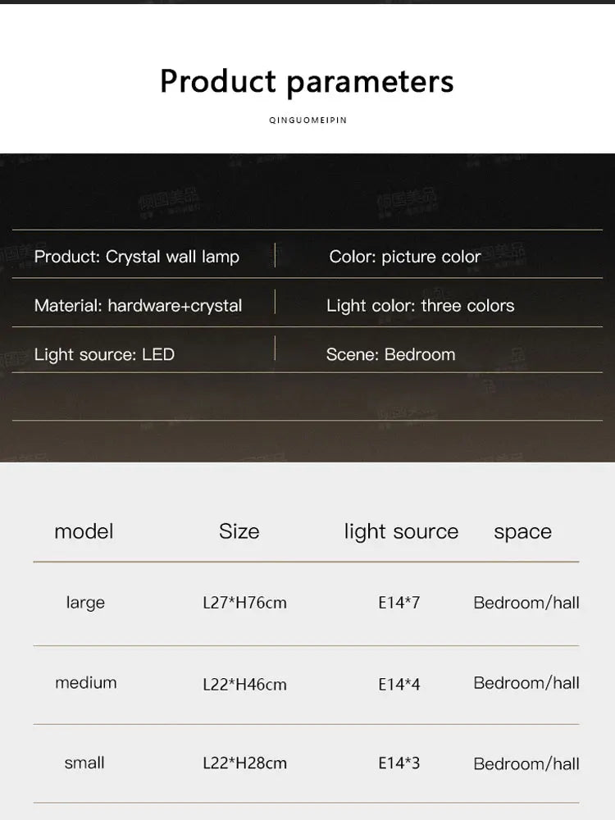
Task: Click the L27*H76cm size value
Action: (244, 603)
